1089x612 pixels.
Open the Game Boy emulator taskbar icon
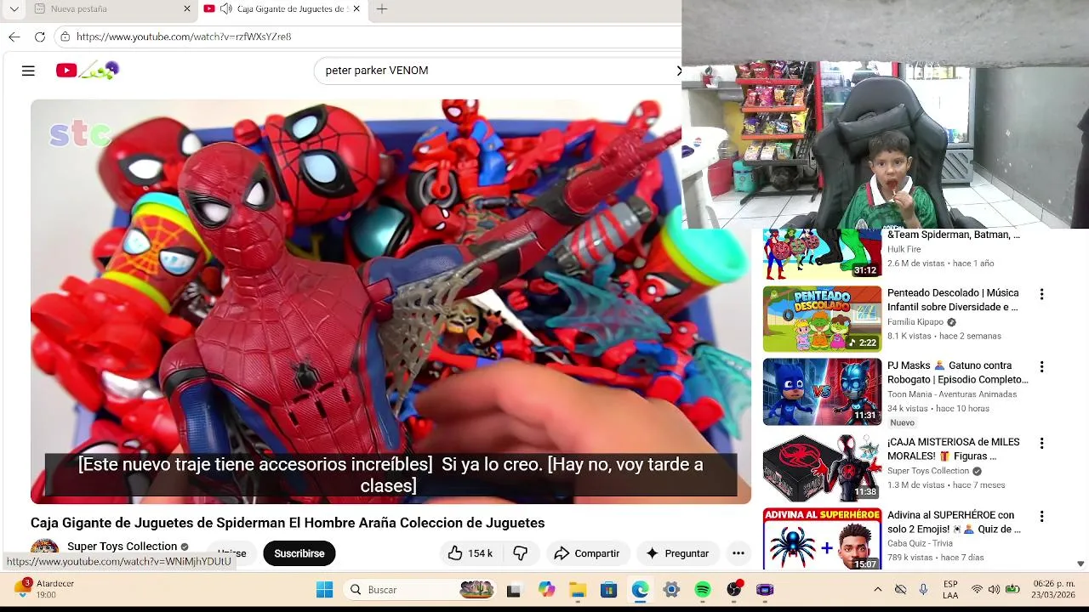[x=765, y=590]
